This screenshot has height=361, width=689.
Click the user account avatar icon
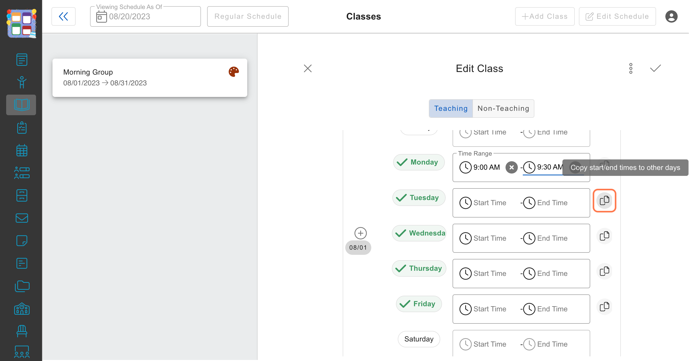(671, 16)
